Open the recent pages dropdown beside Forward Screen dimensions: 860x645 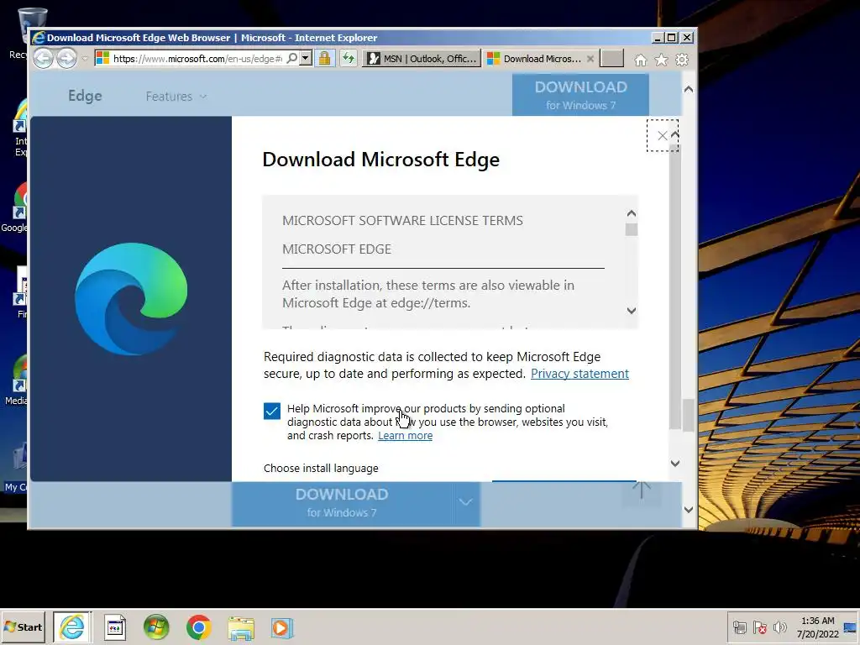tap(85, 59)
